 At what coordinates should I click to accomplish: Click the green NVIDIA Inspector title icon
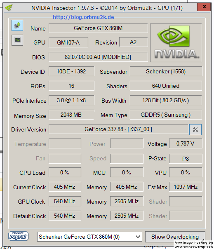point(9,7)
